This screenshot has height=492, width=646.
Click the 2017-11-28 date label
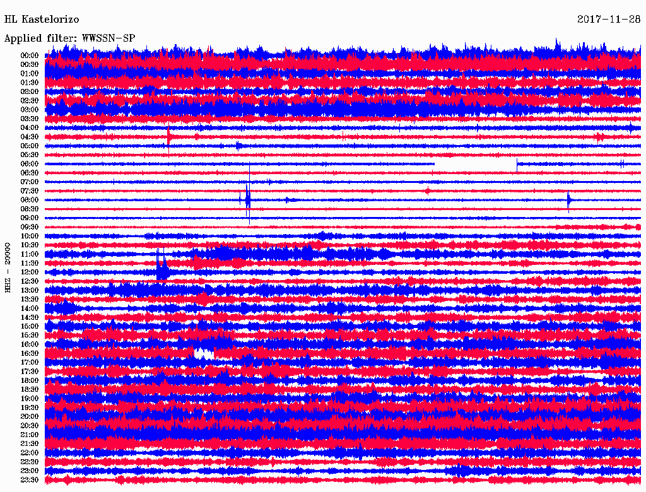pos(608,19)
